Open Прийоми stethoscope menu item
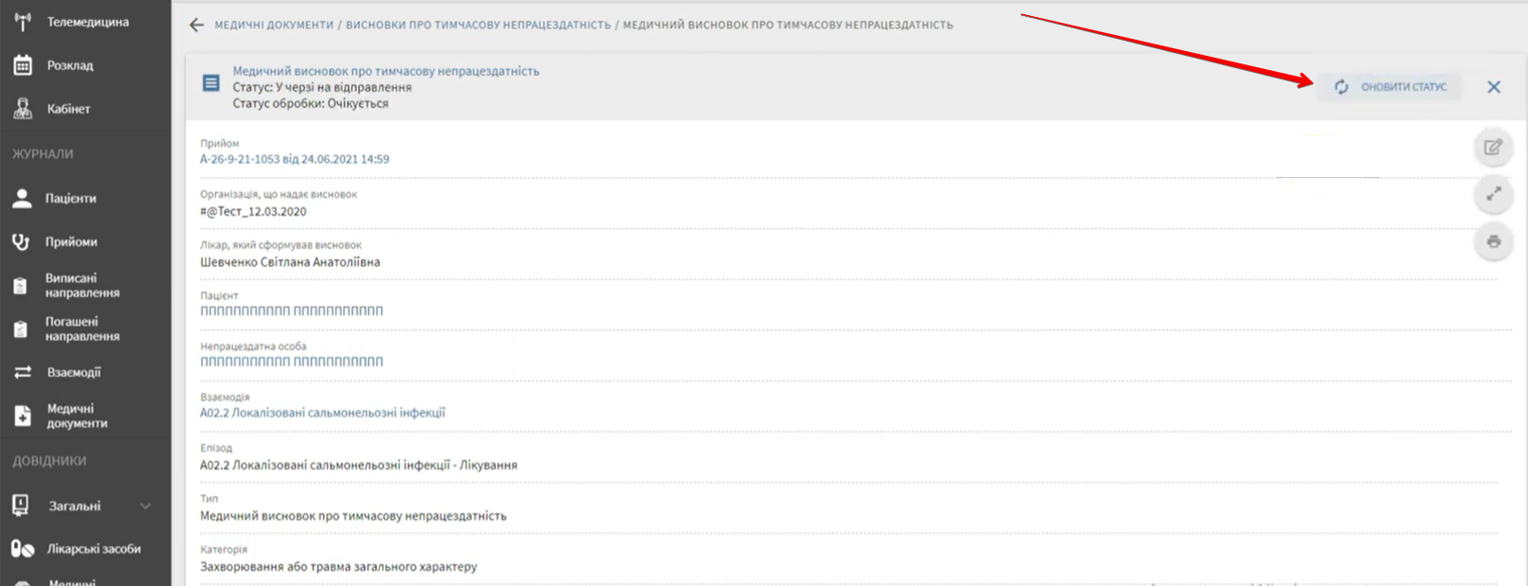1528x586 pixels. (70, 241)
